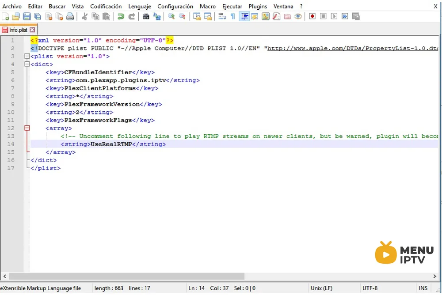
Task: Collapse the array fold on line 12
Action: tap(27, 128)
